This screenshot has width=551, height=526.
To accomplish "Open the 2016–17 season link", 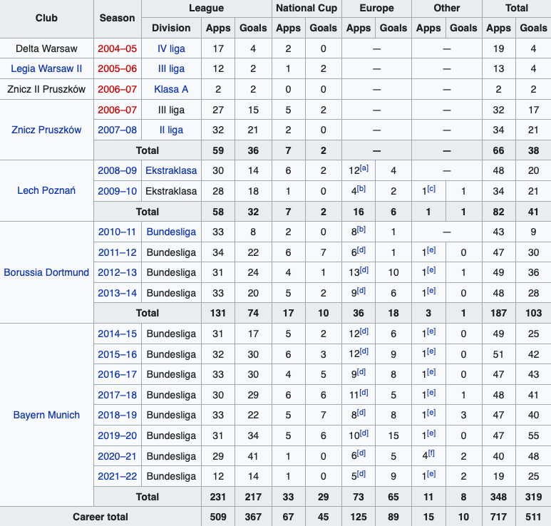I will coord(118,374).
